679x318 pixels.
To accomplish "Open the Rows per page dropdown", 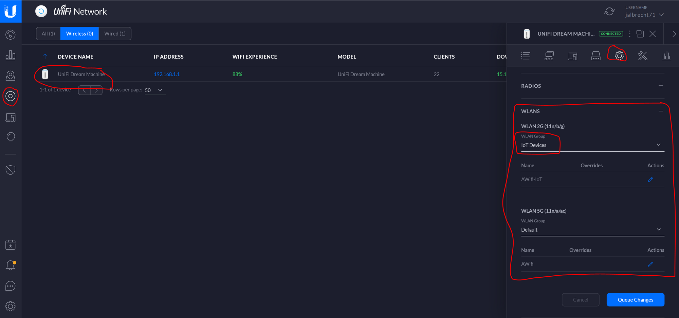I will tap(155, 90).
